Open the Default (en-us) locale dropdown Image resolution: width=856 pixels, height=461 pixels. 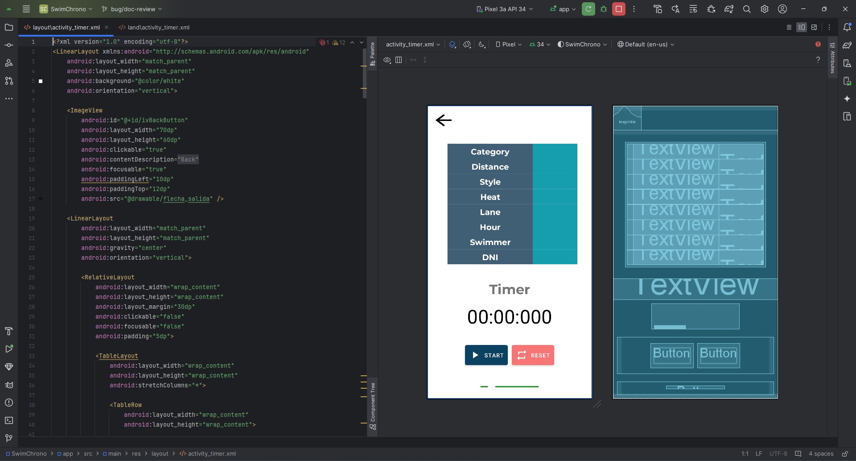[646, 44]
